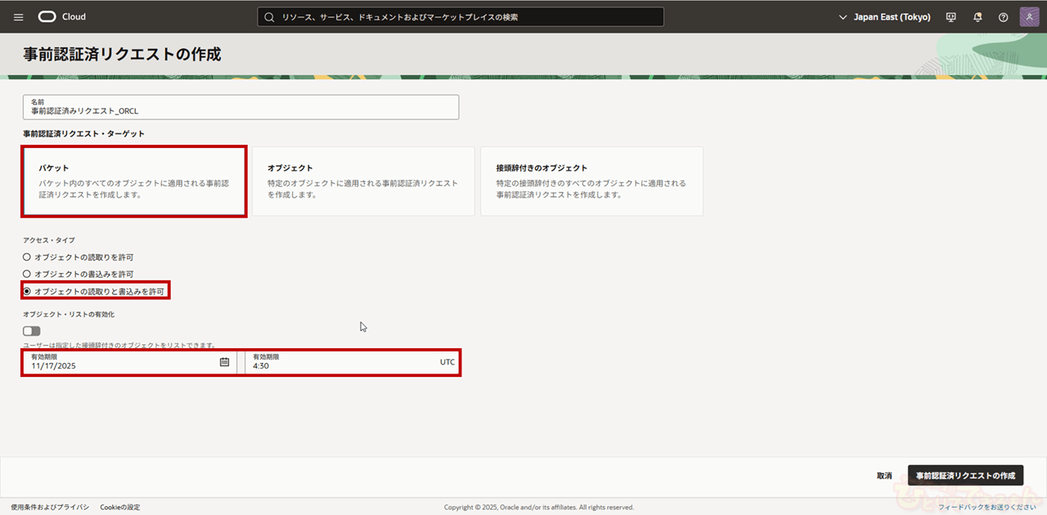Expand the Japan East (Tokyo) region dropdown
1047x515 pixels.
884,17
